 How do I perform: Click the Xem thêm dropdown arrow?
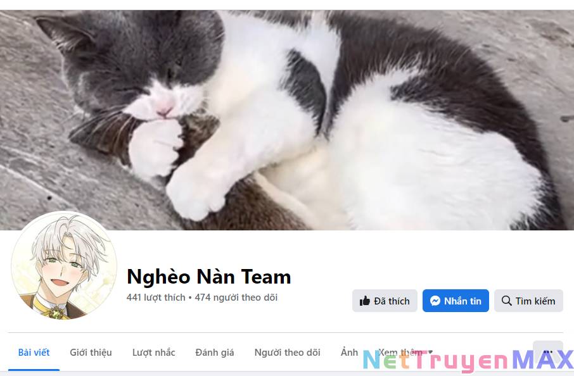pos(431,352)
